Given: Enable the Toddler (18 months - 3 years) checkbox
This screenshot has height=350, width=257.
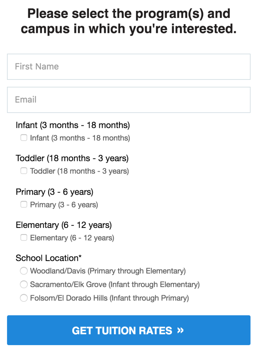Looking at the screenshot, I should tap(24, 171).
